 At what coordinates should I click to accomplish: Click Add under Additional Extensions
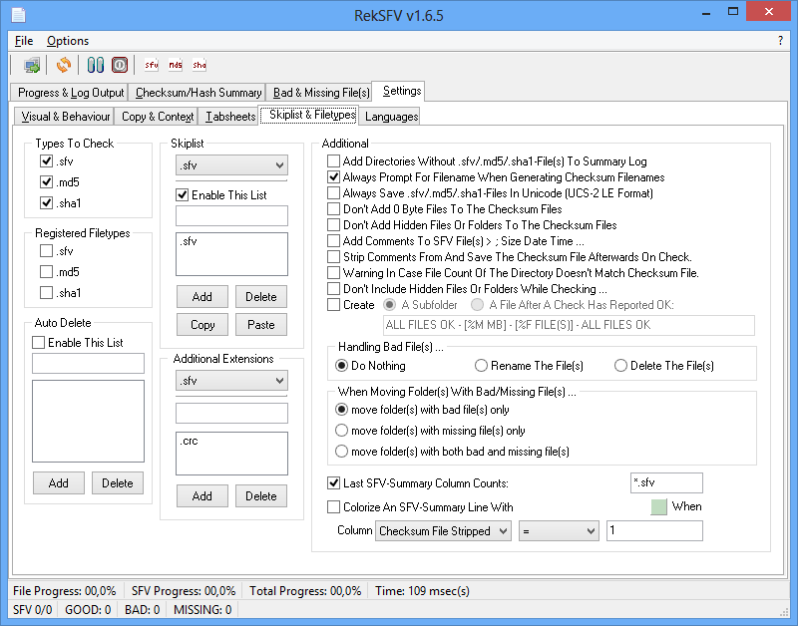[202, 495]
